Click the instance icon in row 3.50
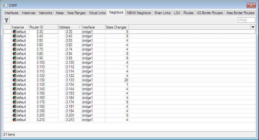Viewport: 259px width, 140px height. point(15,40)
